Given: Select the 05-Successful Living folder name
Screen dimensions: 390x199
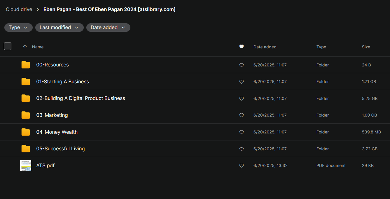Looking at the screenshot, I should pos(60,149).
